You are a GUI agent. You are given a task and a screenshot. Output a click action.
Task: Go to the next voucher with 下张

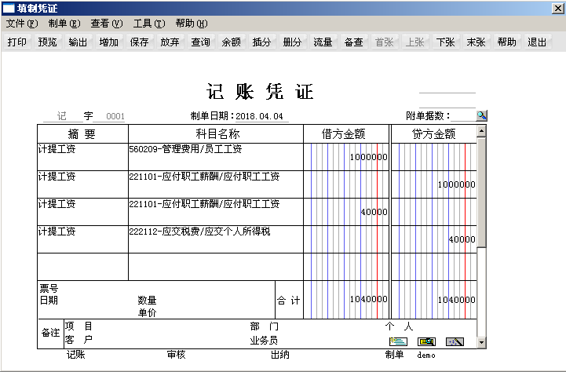(x=446, y=42)
